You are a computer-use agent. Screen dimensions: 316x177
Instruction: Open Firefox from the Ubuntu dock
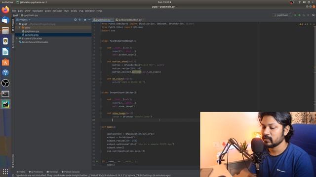click(x=5, y=10)
